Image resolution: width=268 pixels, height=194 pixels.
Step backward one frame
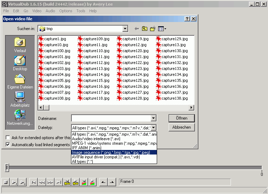[42, 182]
